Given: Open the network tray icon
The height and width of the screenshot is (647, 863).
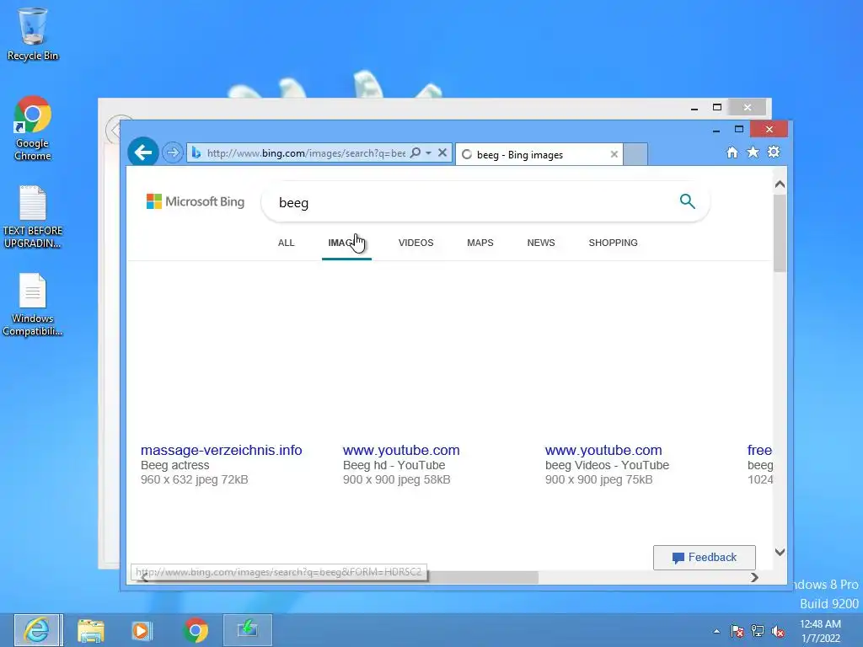Looking at the screenshot, I should 758,631.
